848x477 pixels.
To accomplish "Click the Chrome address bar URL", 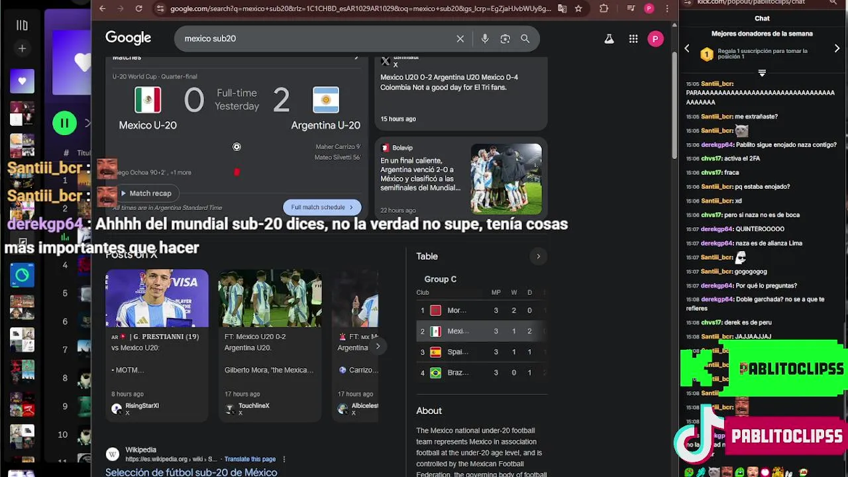I will click(x=360, y=9).
